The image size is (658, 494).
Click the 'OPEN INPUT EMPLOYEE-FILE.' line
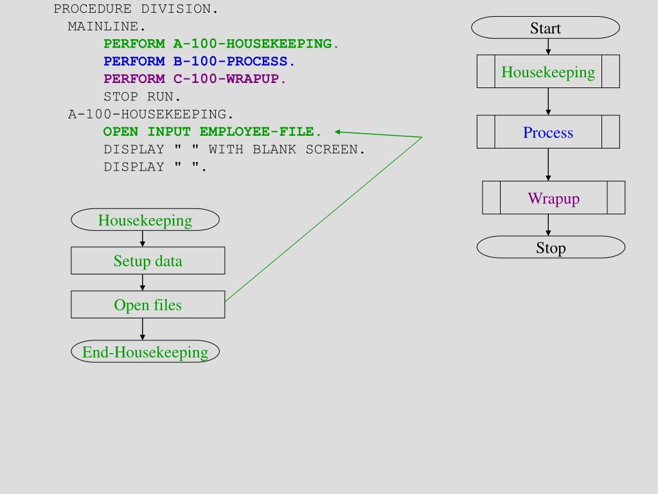coord(212,132)
